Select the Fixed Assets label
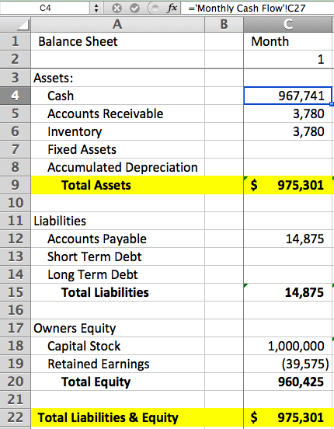 coord(117,149)
